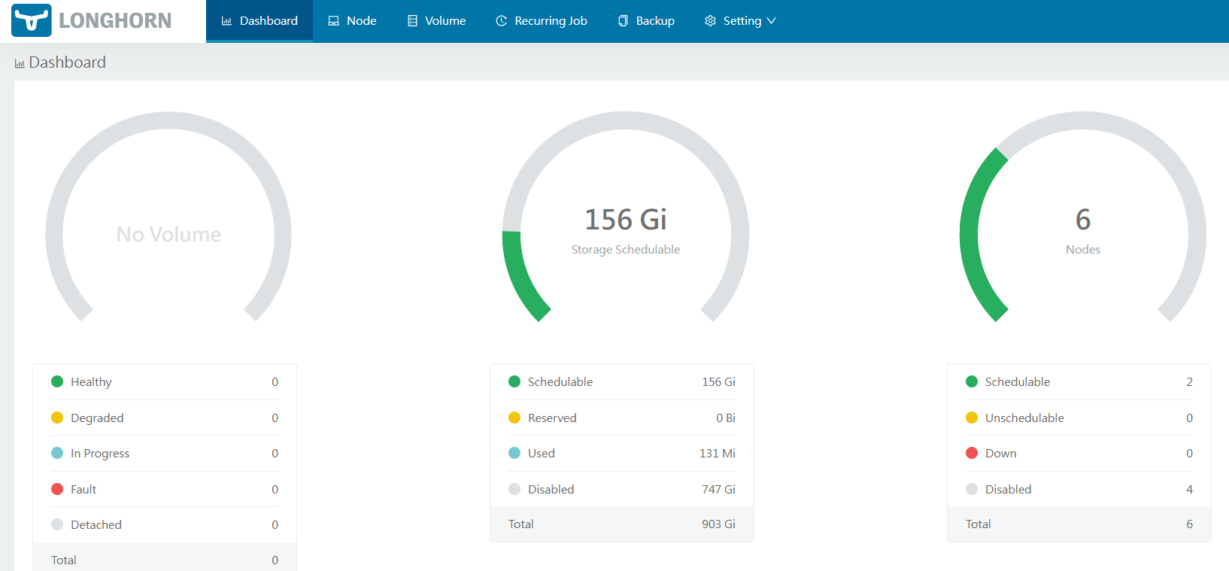The width and height of the screenshot is (1229, 571).
Task: Click the Longhorn bull logo icon
Action: pyautogui.click(x=32, y=20)
